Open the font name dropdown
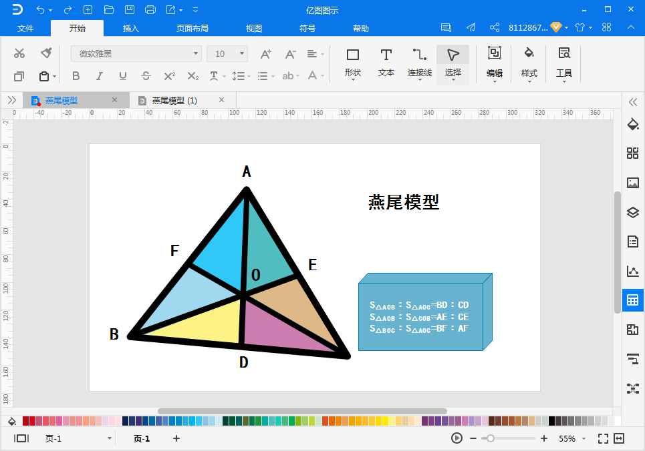The image size is (645, 451). (136, 53)
